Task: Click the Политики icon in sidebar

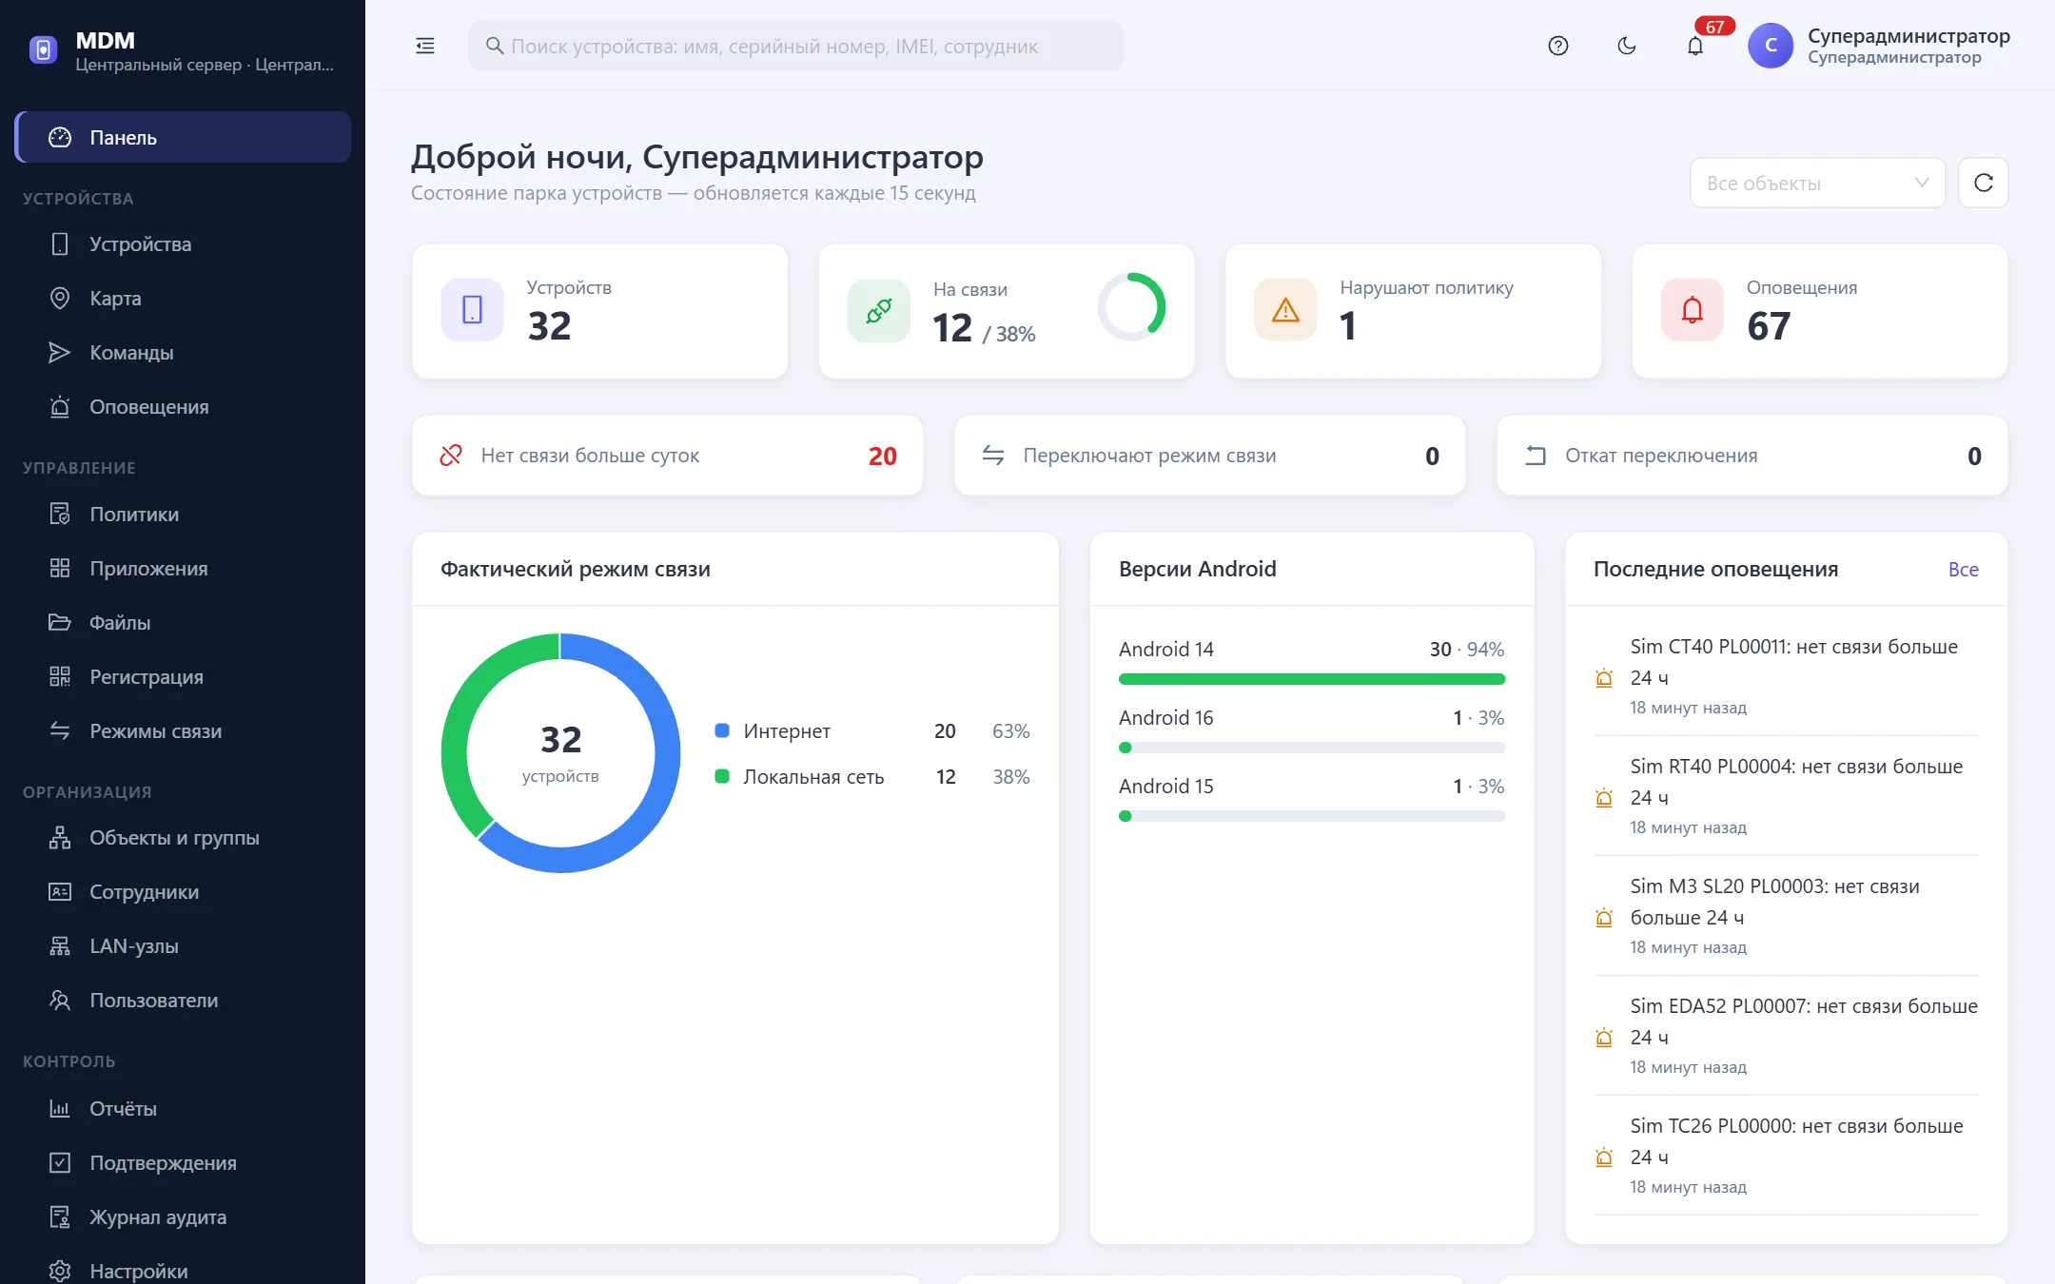Action: click(x=60, y=515)
